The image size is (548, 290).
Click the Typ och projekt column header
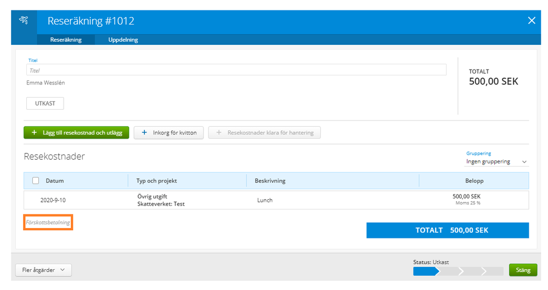[157, 180]
